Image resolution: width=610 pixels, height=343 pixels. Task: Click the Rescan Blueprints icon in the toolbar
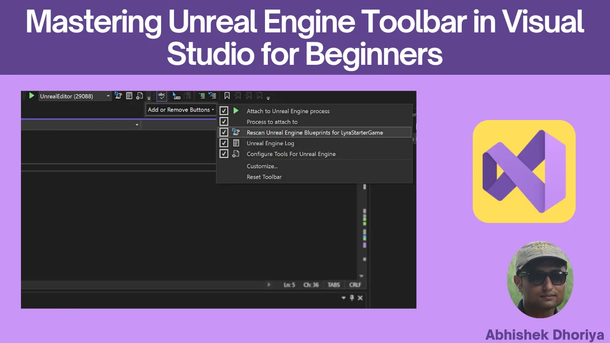[x=119, y=96]
